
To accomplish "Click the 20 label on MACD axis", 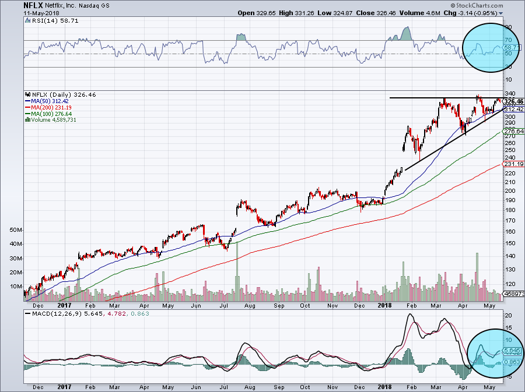I will (508, 316).
